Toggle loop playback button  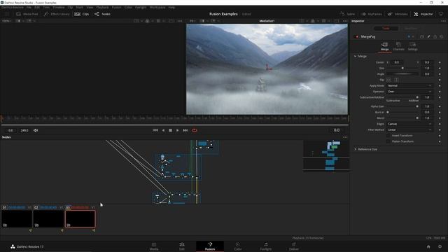(x=195, y=130)
